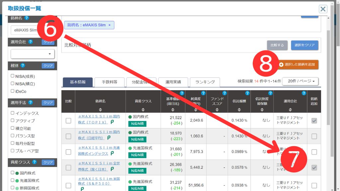340x191 pixels.
Task: Check the iDeCo filter
Action: (13, 91)
